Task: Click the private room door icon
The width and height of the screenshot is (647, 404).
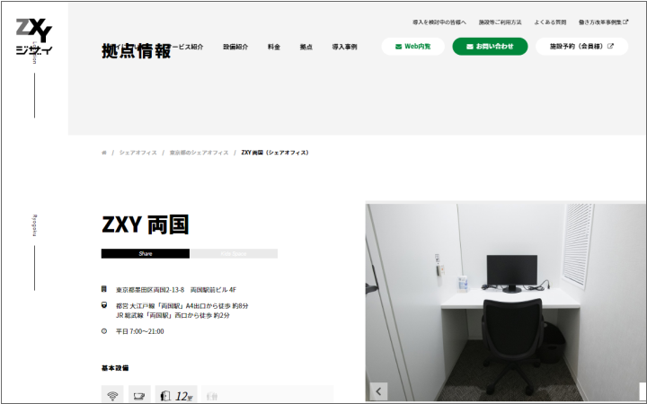Action: click(165, 396)
